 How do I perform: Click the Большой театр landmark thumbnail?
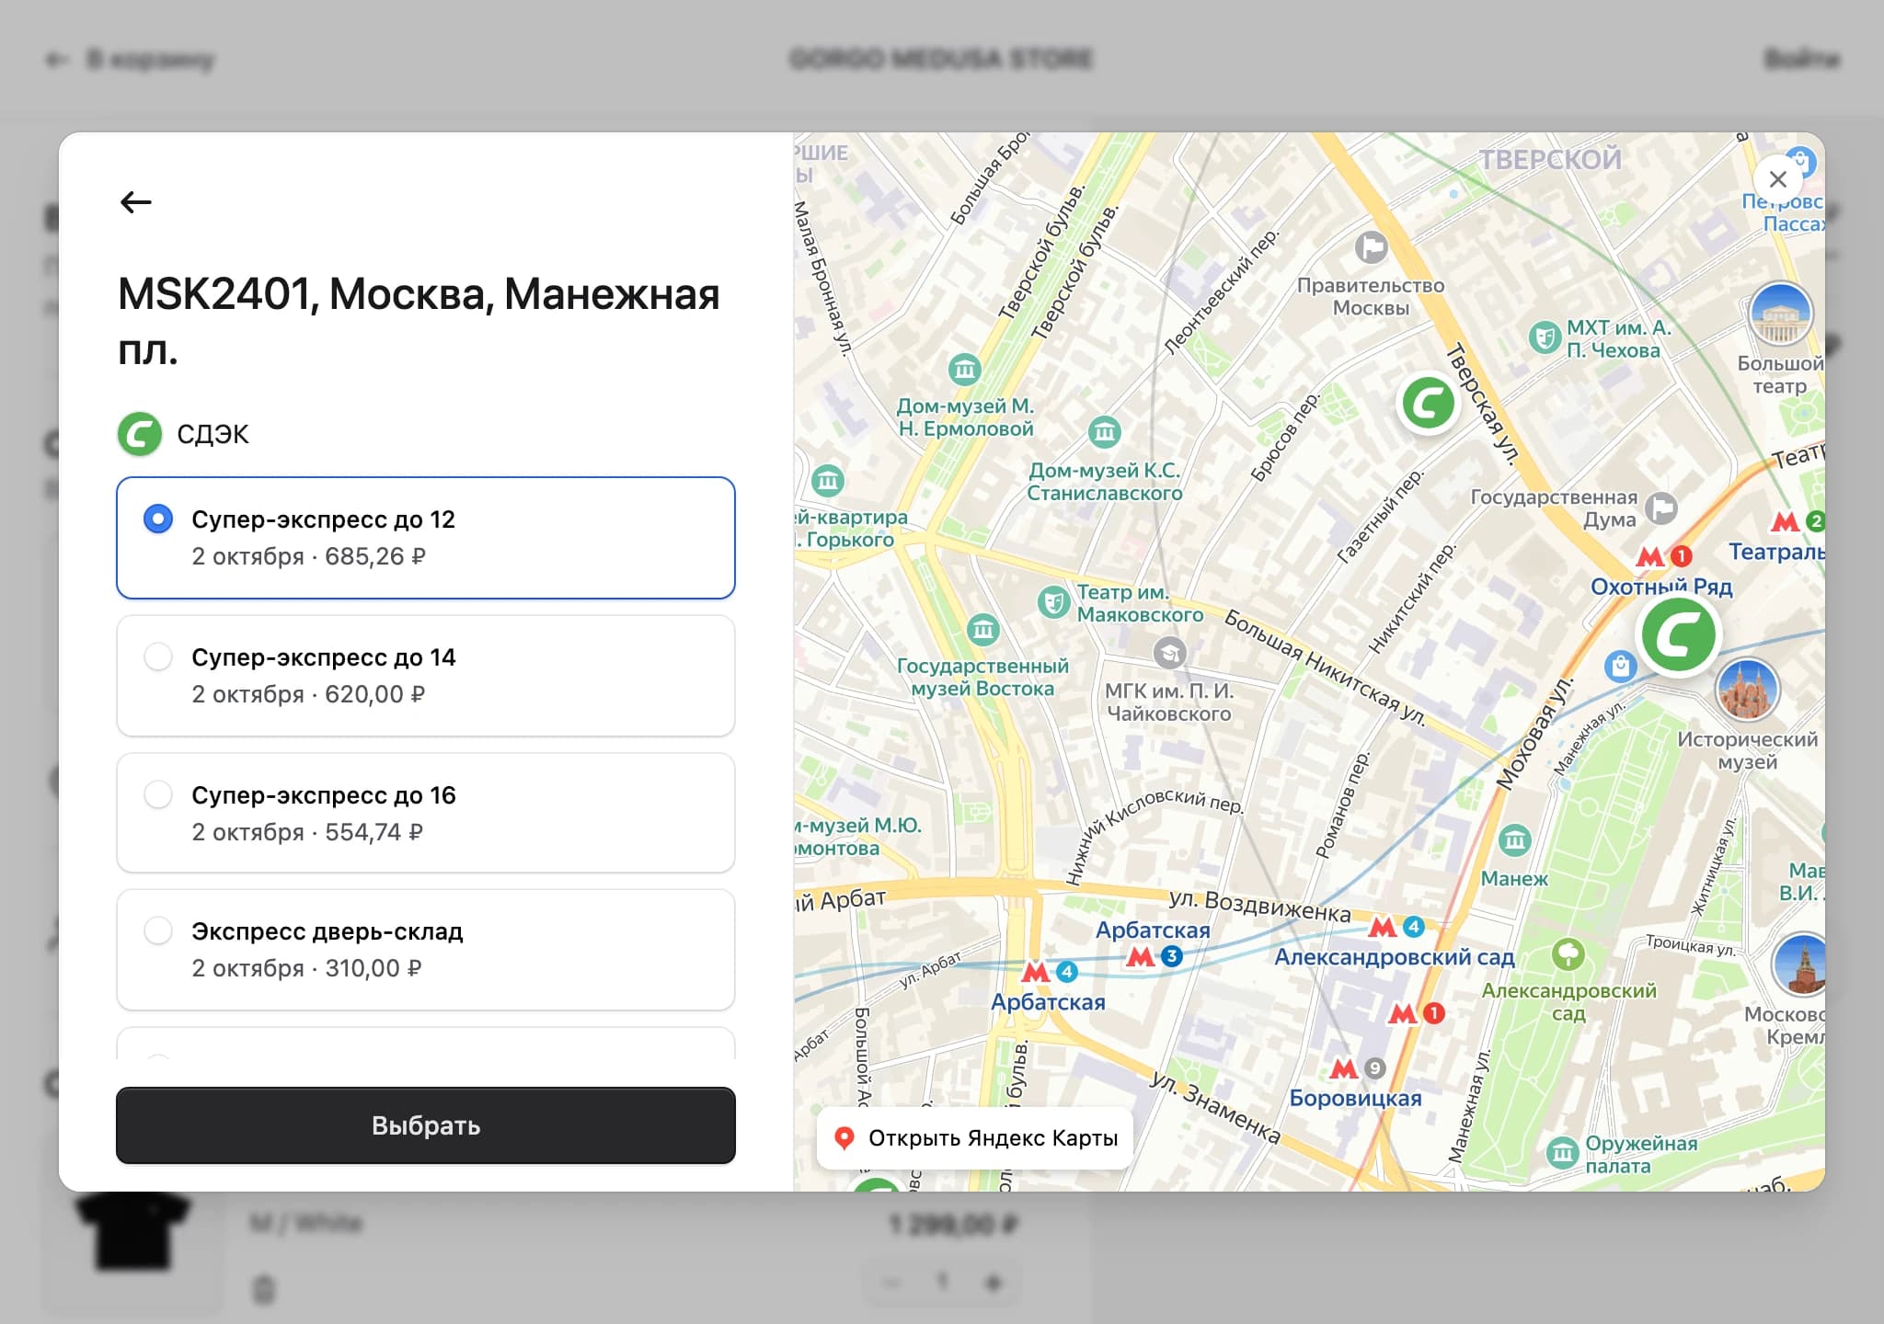click(x=1781, y=314)
